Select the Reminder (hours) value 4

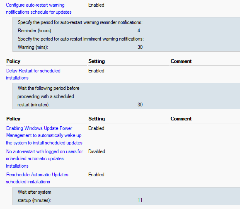(x=139, y=31)
